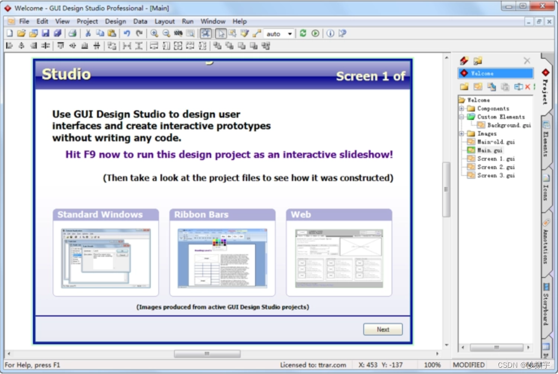Click the rename icon in Project panel
Image resolution: width=558 pixels, height=374 pixels.
[x=518, y=87]
